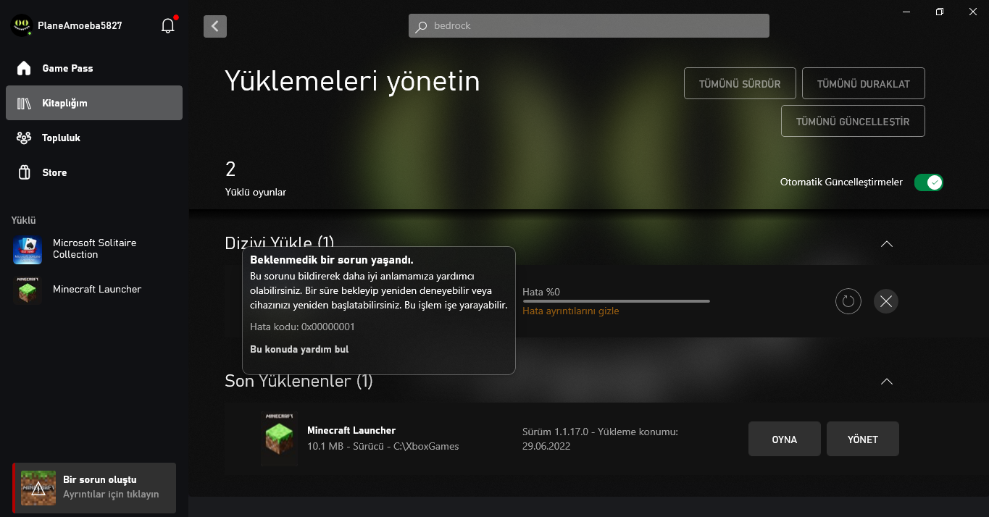Click the Topluluk people icon

24,138
